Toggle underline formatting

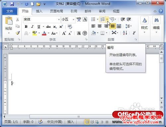(x=39, y=27)
